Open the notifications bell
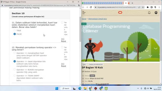 (149, 13)
